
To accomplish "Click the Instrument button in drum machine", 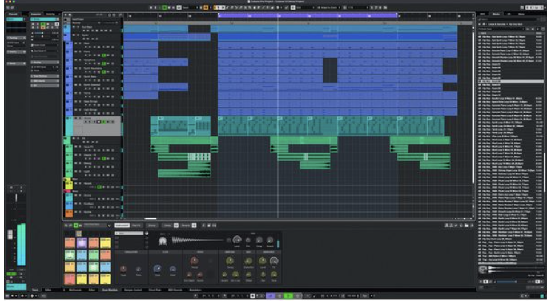I will coord(122,225).
